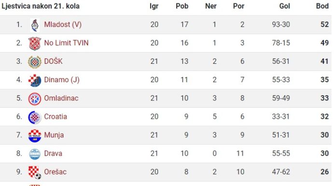336x186 pixels.
Task: Select the Omladinac team name
Action: click(61, 98)
